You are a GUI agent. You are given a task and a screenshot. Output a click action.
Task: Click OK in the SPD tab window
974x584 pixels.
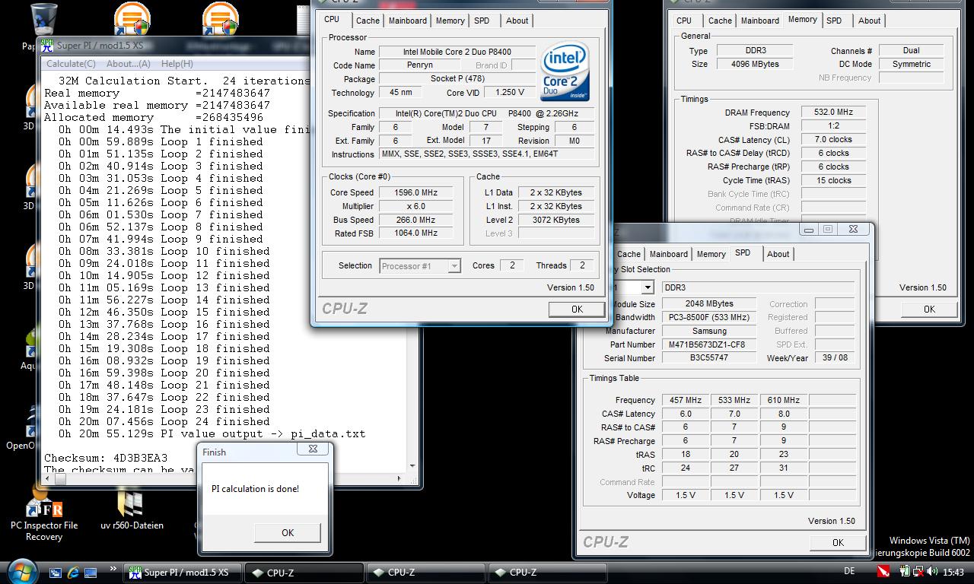click(838, 542)
